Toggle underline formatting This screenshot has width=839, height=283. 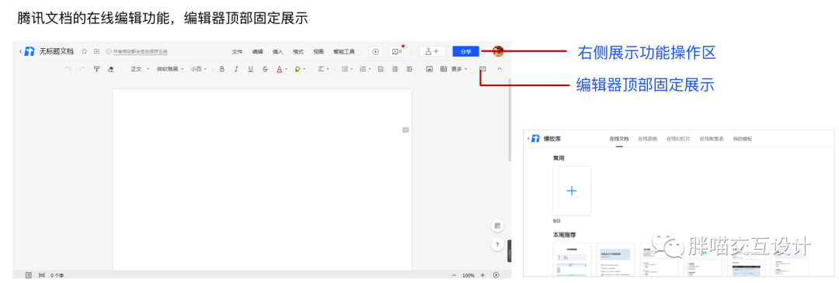(250, 69)
